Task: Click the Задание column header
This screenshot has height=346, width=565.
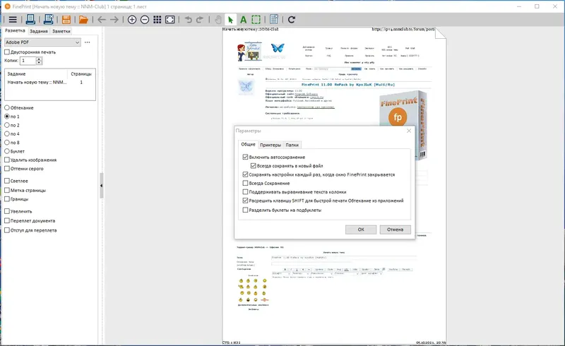Action: [x=36, y=74]
